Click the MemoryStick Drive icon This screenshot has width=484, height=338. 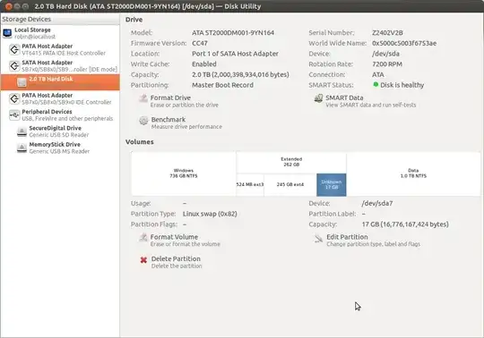coord(22,148)
